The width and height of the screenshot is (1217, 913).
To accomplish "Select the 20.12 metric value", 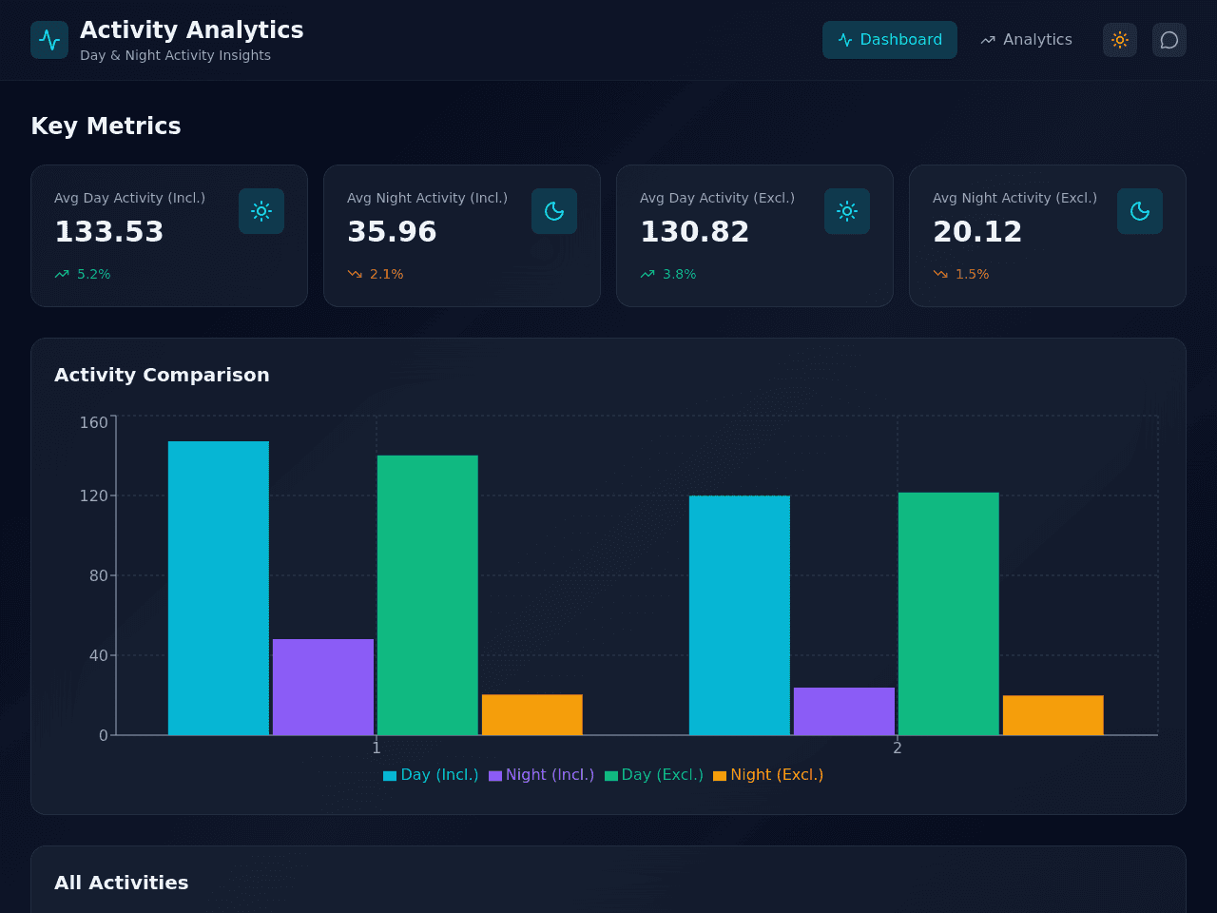I will 977,232.
